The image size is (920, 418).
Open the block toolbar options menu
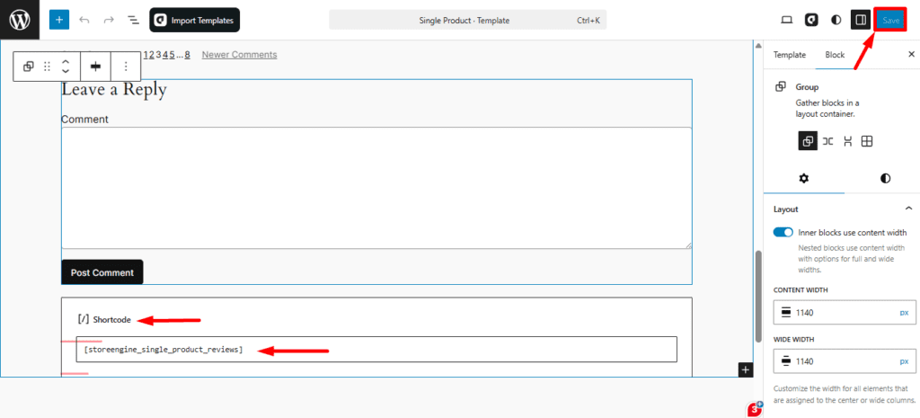tap(126, 67)
